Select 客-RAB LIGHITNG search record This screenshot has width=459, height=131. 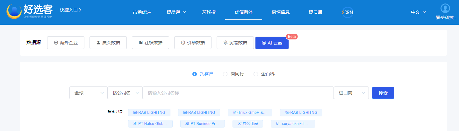[x=301, y=113]
